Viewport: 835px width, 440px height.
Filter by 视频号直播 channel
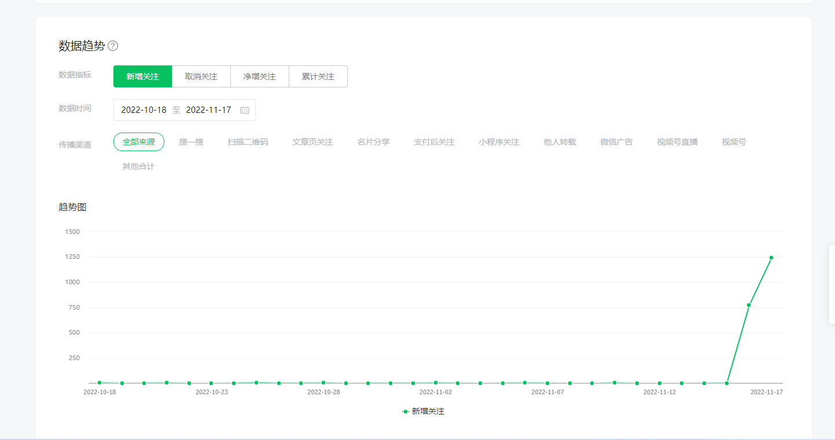pyautogui.click(x=677, y=142)
